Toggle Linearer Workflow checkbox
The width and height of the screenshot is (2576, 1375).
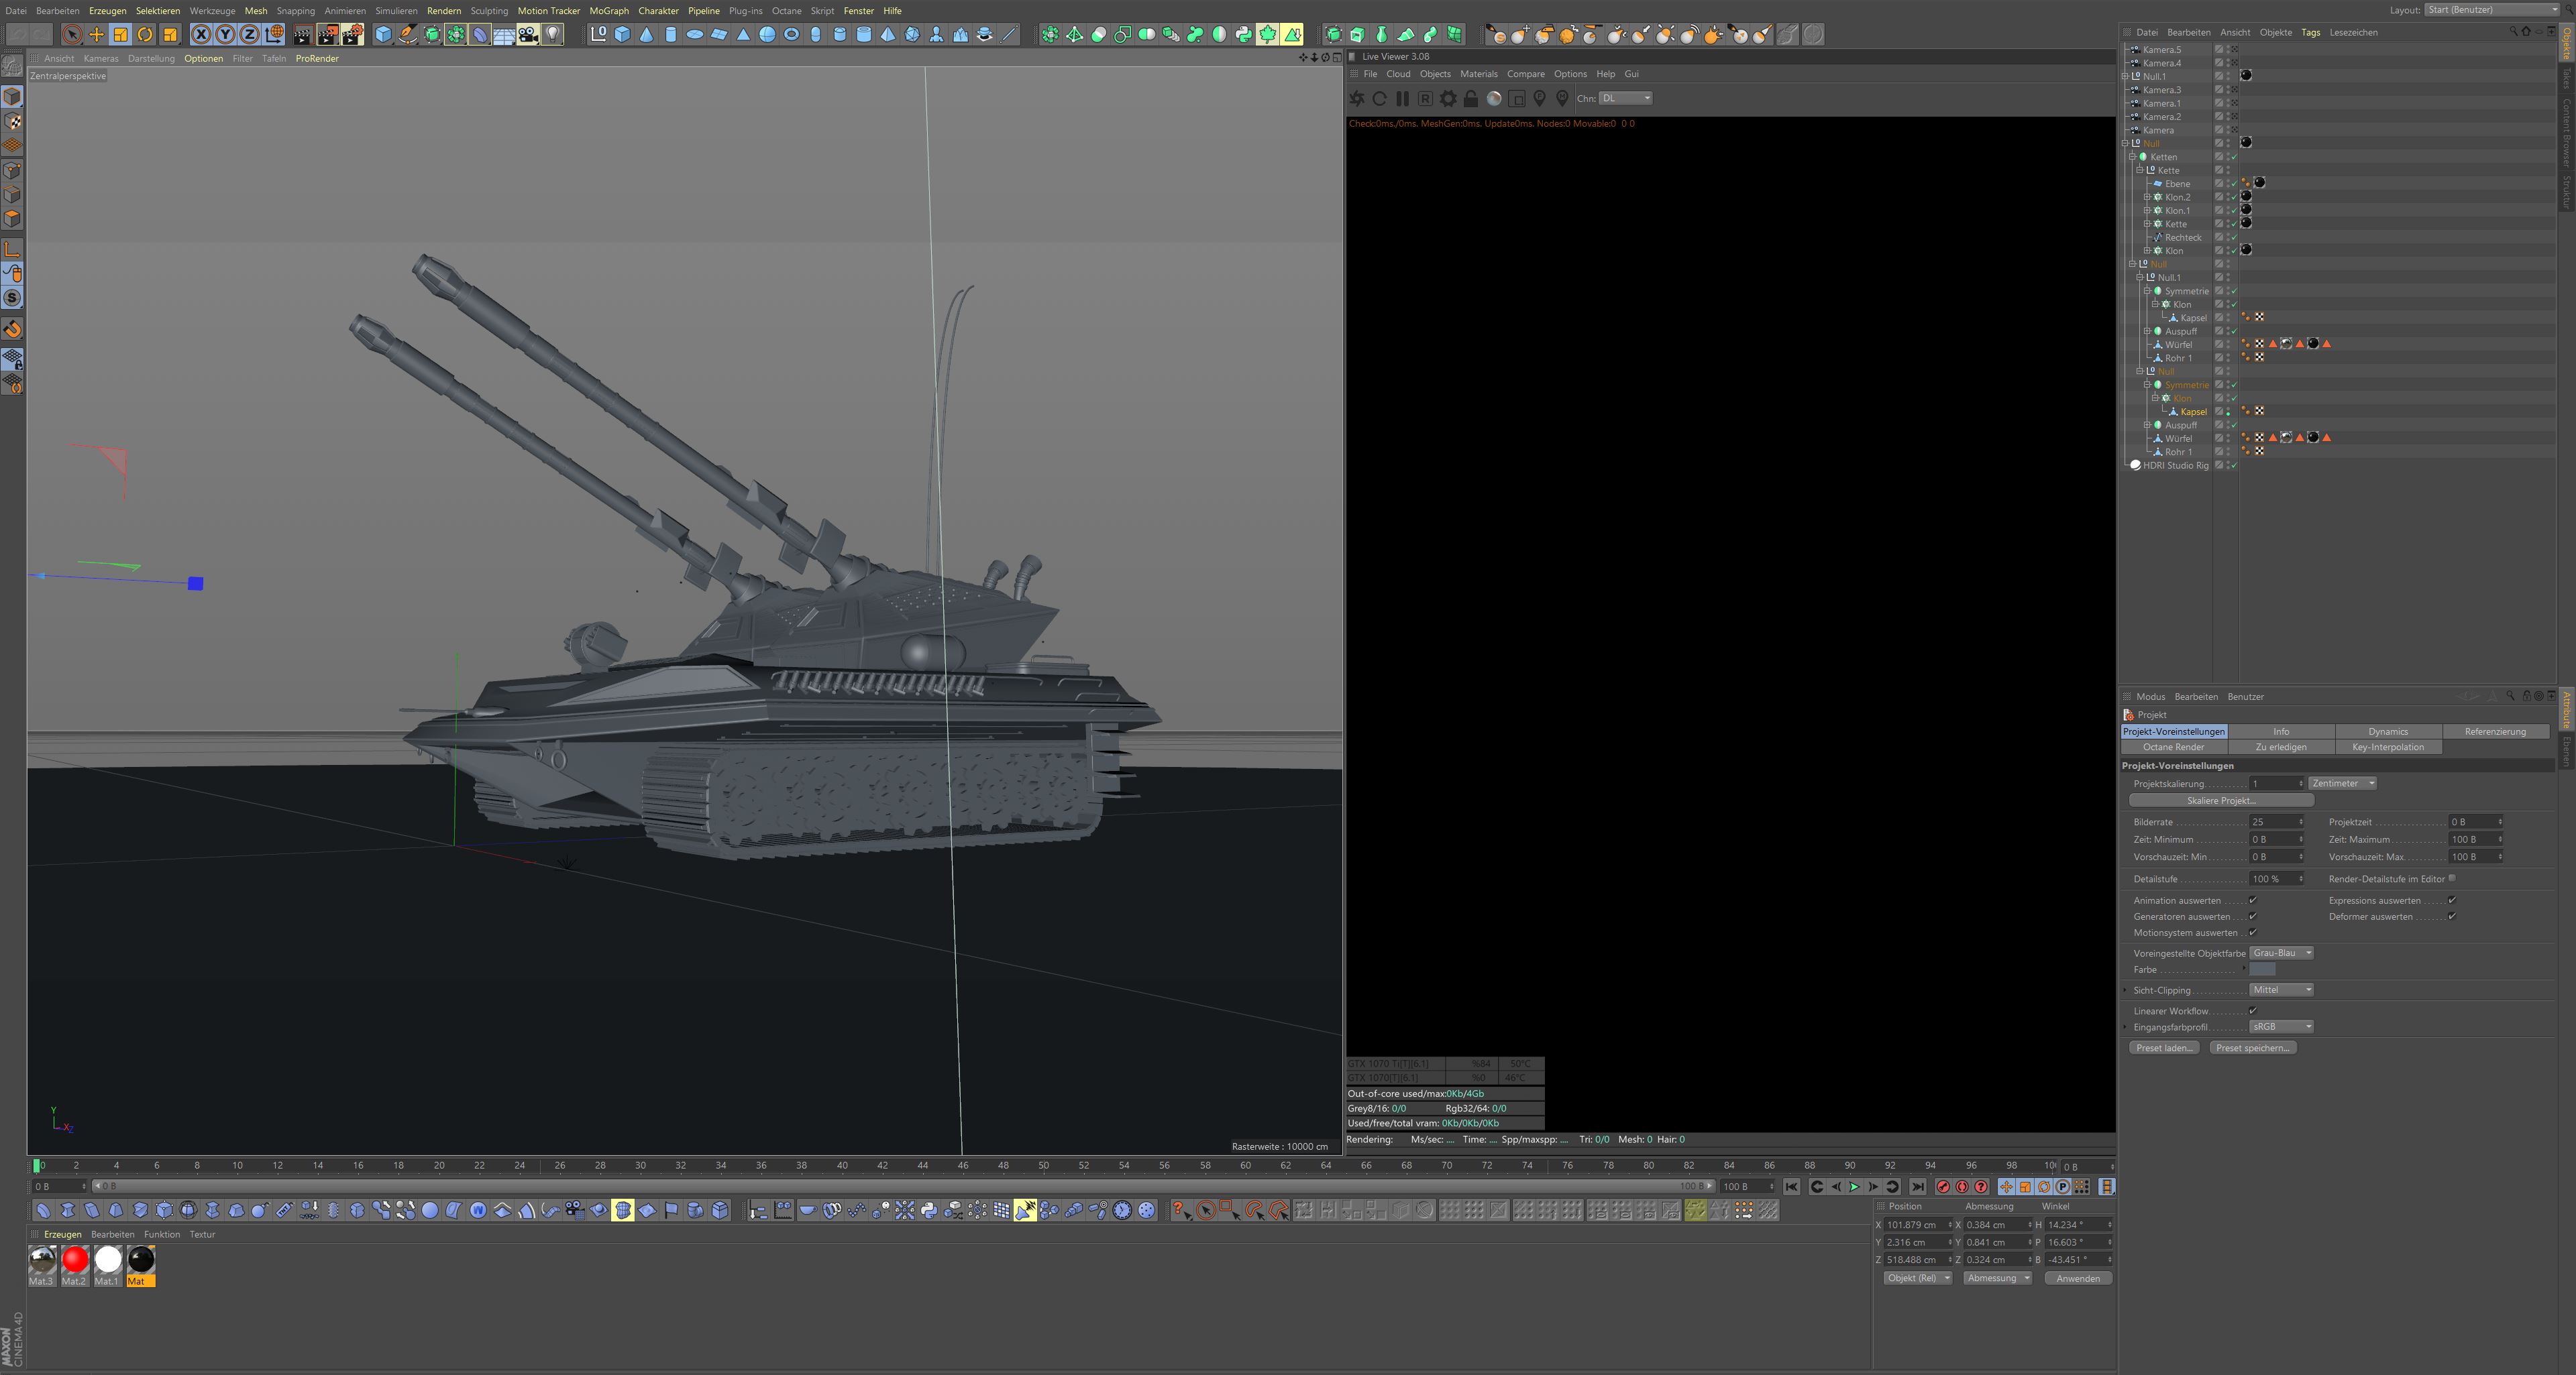pyautogui.click(x=2253, y=1010)
